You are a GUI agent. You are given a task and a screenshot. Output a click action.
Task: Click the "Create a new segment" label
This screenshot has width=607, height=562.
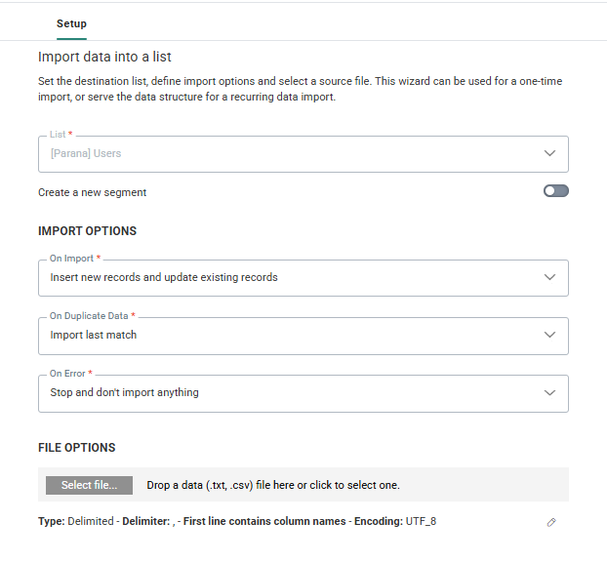click(x=93, y=192)
